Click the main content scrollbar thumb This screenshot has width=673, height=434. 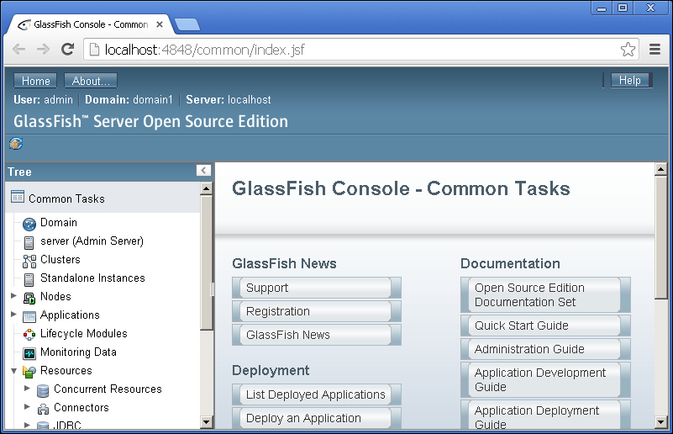(661, 237)
